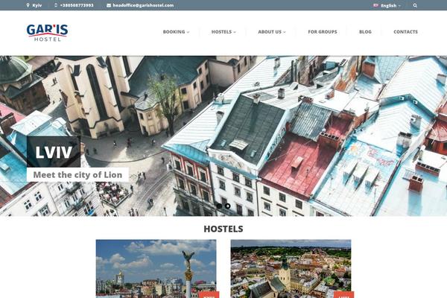Screen dimensions: 447x298
Task: Select the second slider dot
Action: pos(227,206)
